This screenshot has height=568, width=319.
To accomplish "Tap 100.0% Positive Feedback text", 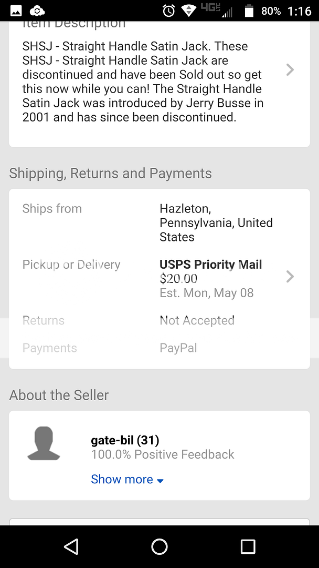I will 163,454.
